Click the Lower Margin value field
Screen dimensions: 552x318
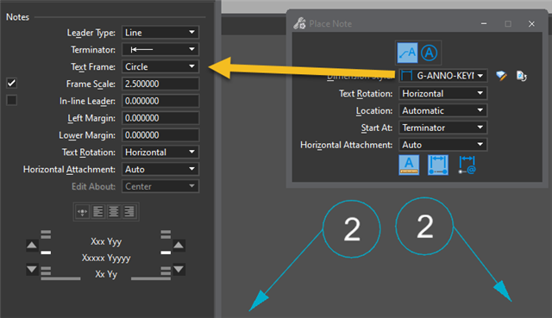(x=160, y=135)
